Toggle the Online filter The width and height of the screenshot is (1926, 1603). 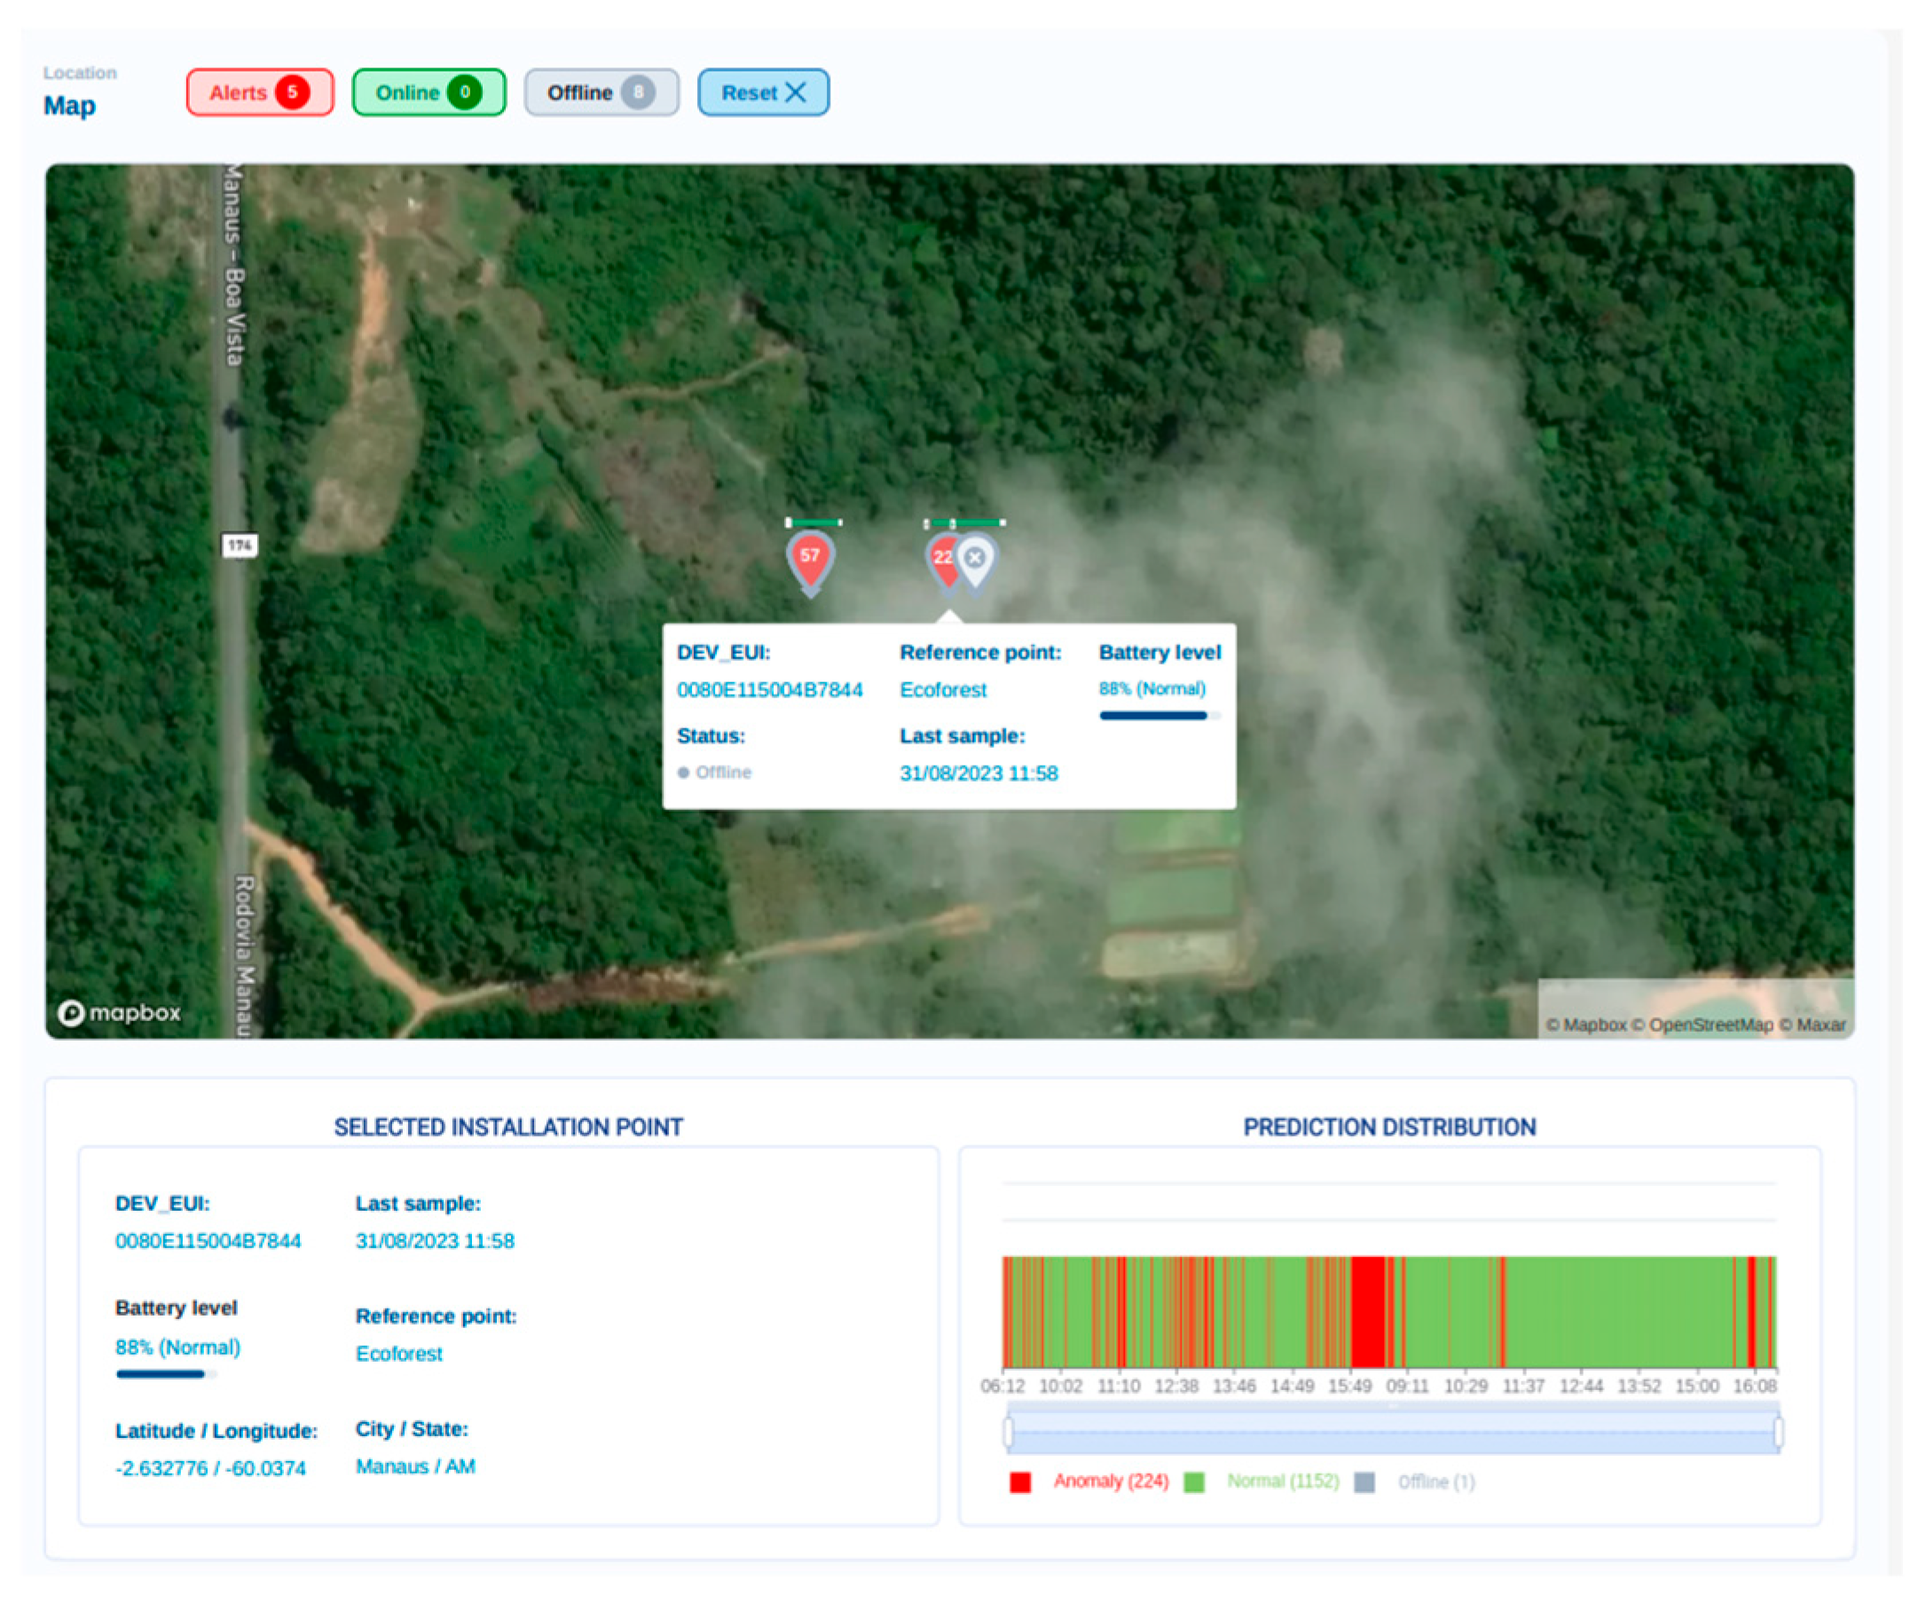[407, 92]
